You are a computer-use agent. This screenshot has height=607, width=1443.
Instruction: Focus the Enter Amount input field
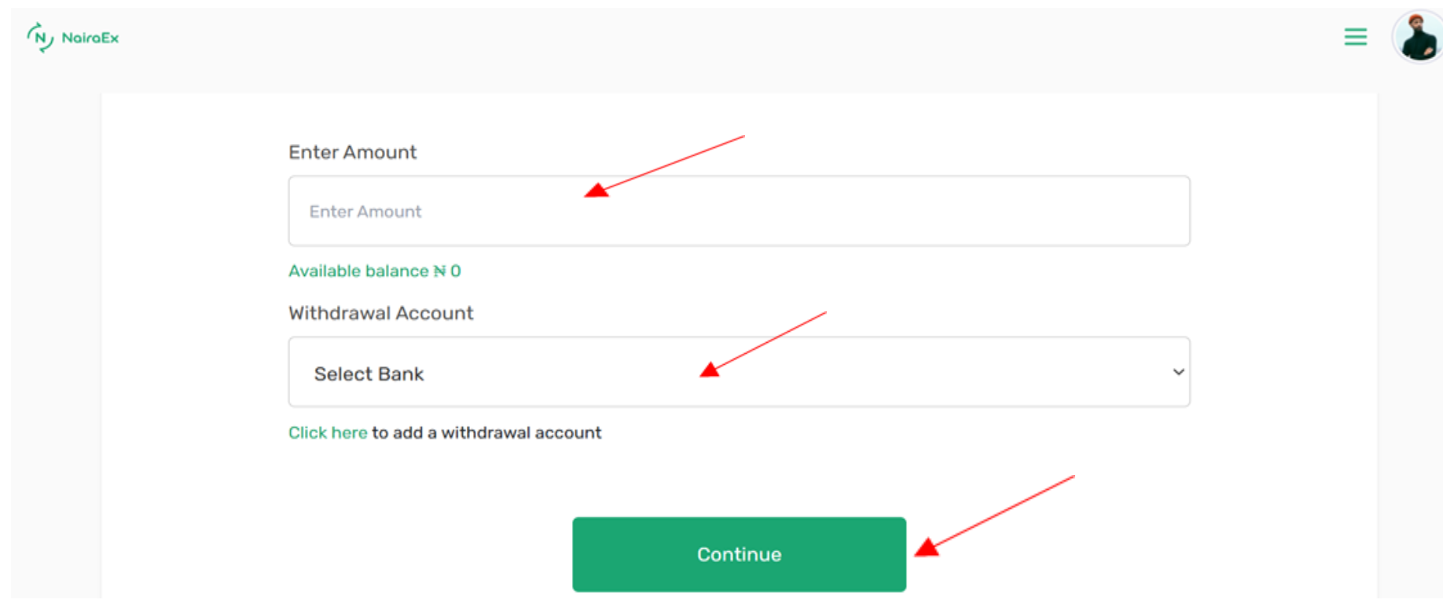tap(739, 211)
